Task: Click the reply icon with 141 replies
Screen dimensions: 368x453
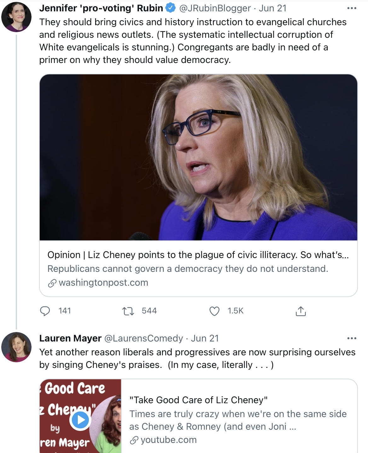Action: [45, 311]
